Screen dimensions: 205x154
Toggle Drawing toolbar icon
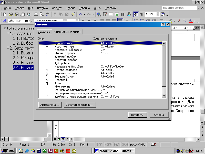(x=129, y=14)
